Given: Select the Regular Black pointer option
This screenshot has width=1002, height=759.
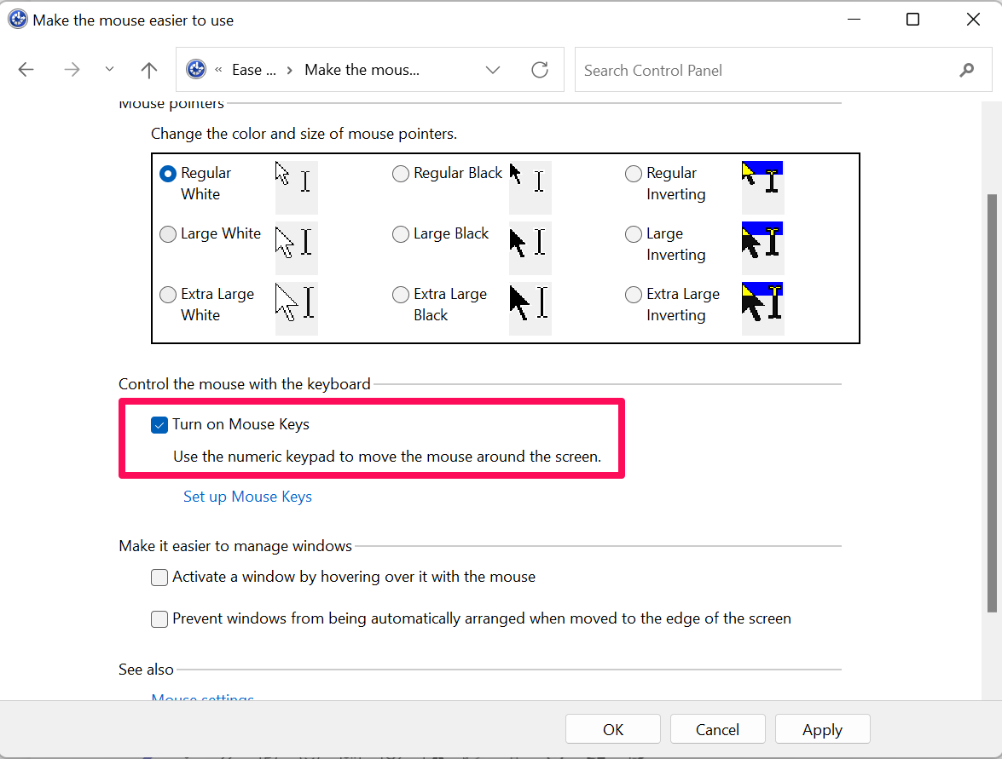Looking at the screenshot, I should tap(401, 174).
